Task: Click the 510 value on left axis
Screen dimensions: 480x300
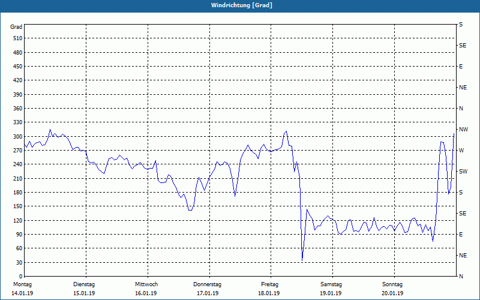Action: 17,38
